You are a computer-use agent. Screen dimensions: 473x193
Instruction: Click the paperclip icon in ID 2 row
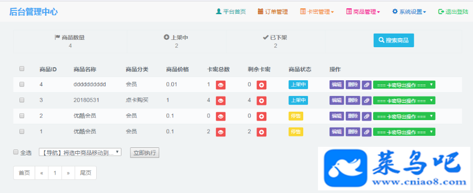click(x=366, y=116)
